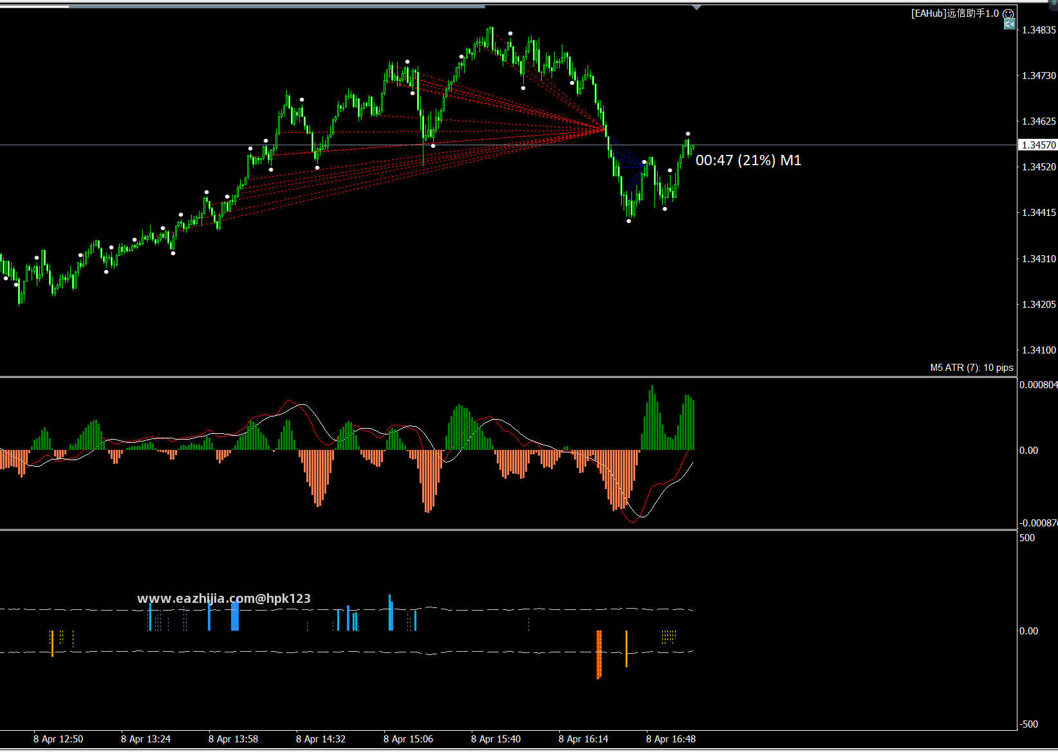Click the tallest green MACD histogram bar

tap(652, 417)
